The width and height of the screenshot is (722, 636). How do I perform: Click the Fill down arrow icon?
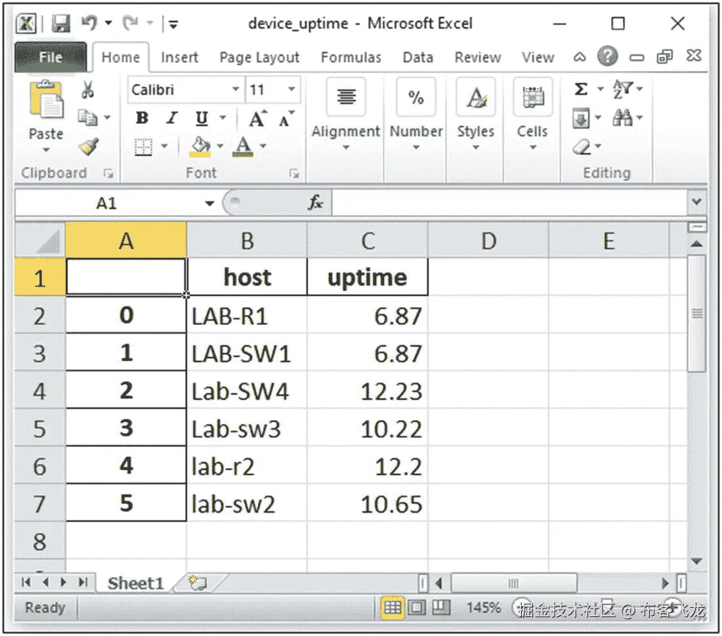(x=581, y=118)
